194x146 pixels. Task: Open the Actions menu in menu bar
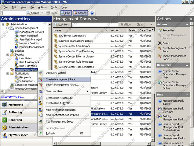click(42, 7)
